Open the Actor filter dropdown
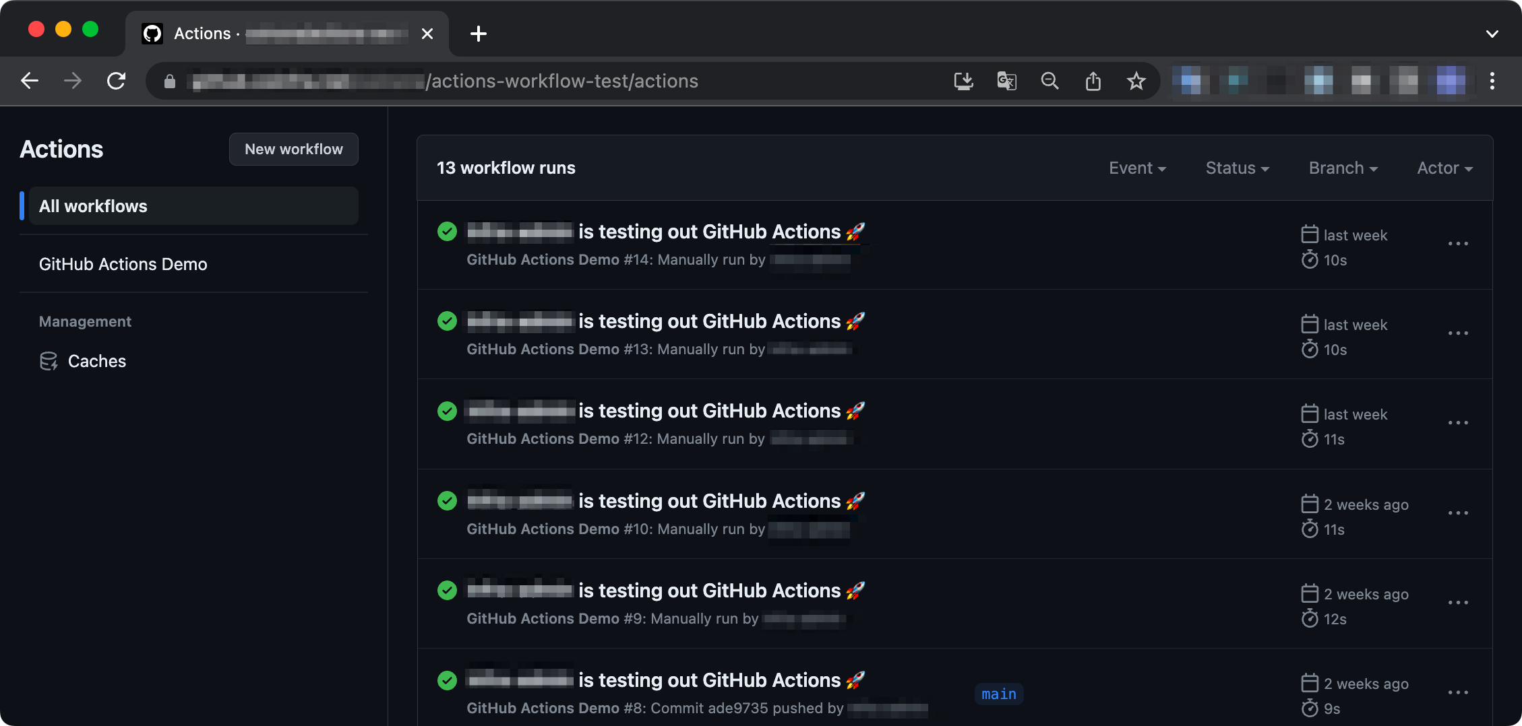Screen dimensions: 1522x726 pyautogui.click(x=1444, y=168)
